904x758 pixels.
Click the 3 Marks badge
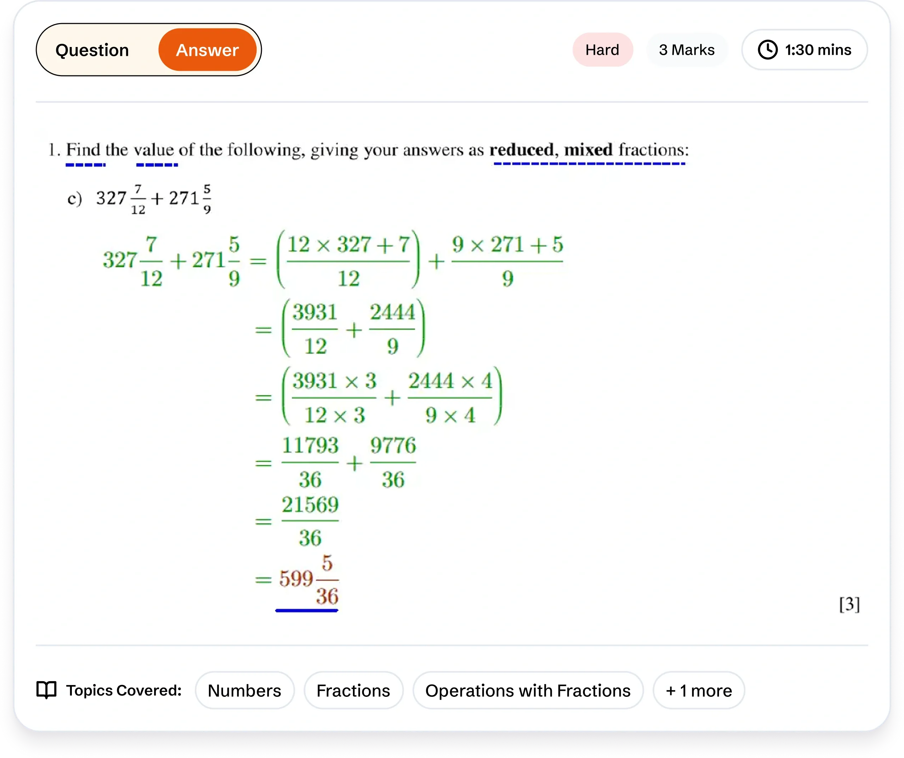point(687,50)
